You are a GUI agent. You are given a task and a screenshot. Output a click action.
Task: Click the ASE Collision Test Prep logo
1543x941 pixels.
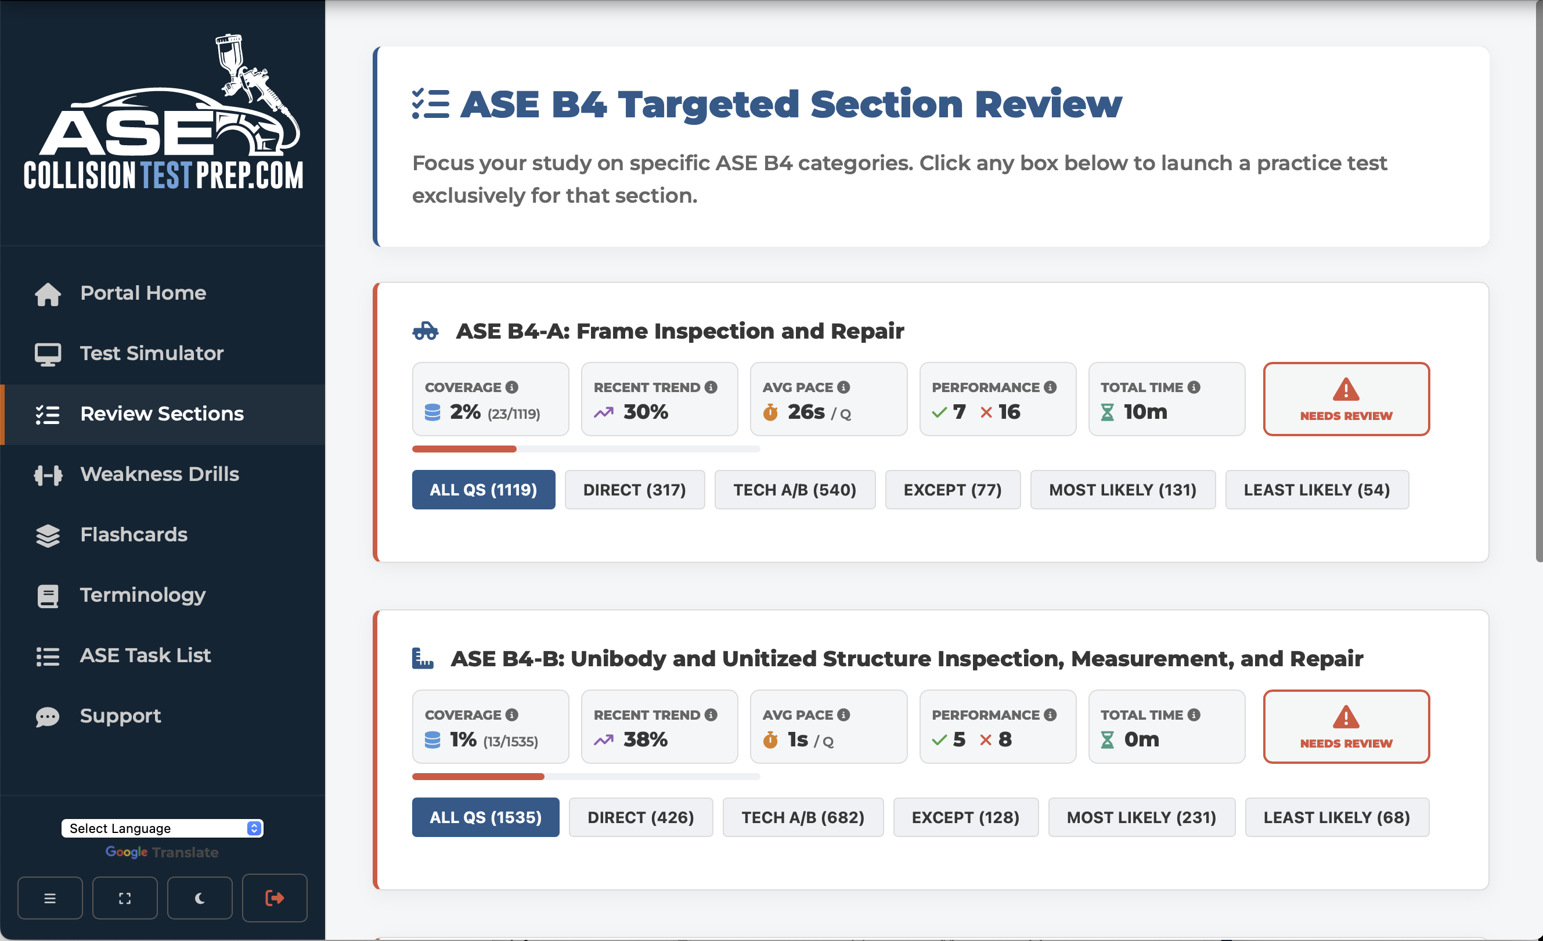point(163,112)
